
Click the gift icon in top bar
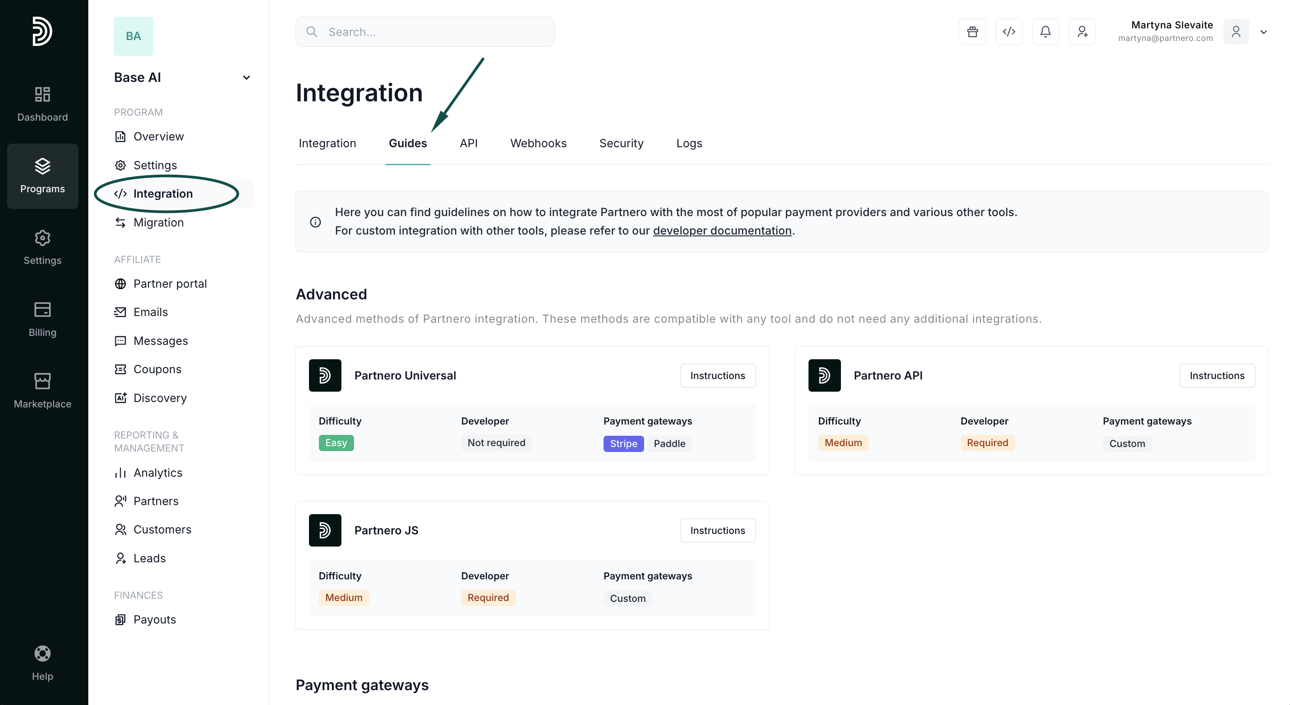click(x=972, y=32)
